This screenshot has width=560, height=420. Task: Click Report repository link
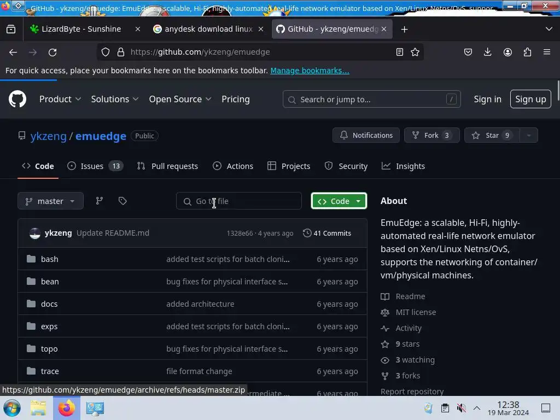tap(412, 392)
